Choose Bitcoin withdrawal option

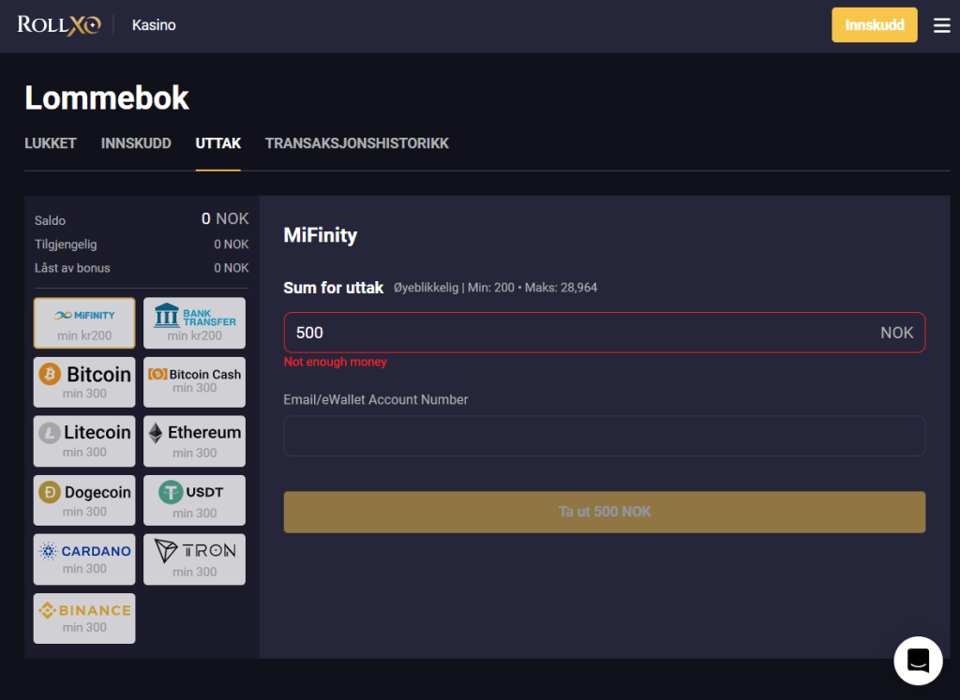point(84,381)
